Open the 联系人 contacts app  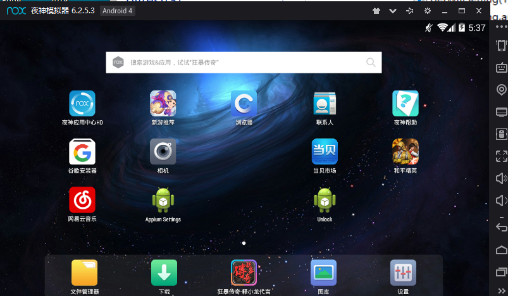coord(325,104)
